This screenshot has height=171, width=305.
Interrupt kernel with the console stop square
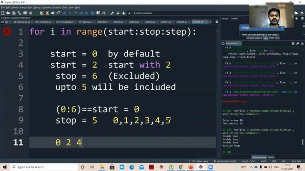coord(293,43)
